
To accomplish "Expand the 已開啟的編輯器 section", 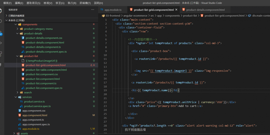I will tap(16, 16).
